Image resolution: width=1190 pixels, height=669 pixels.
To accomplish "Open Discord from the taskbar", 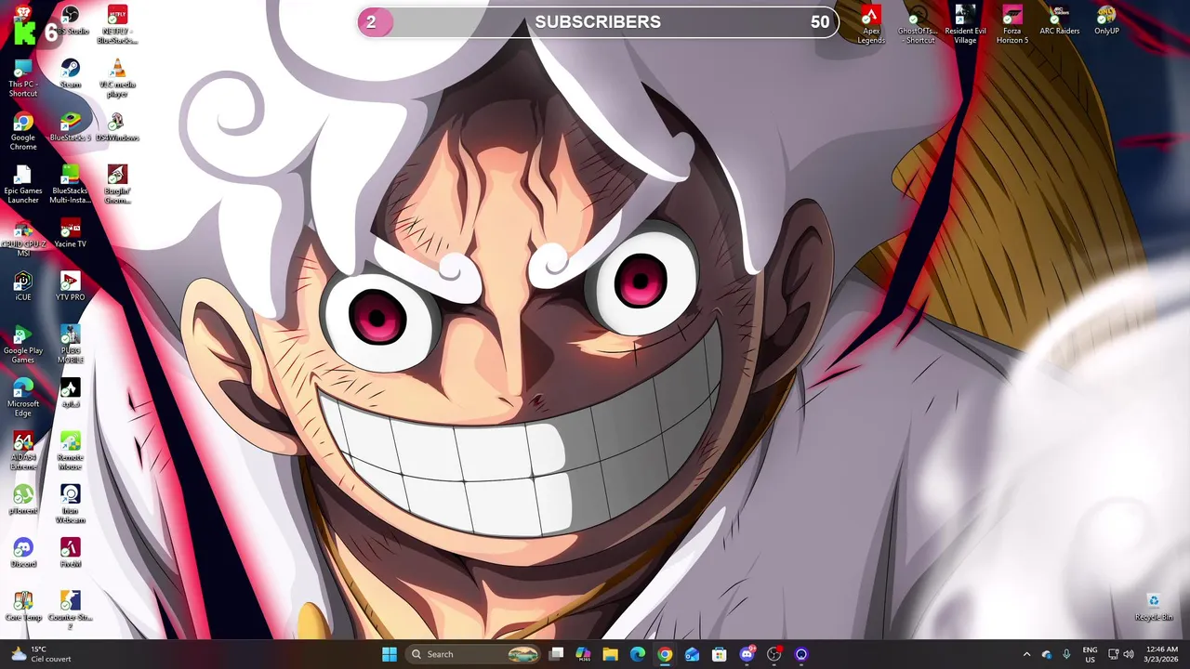I will [x=747, y=654].
